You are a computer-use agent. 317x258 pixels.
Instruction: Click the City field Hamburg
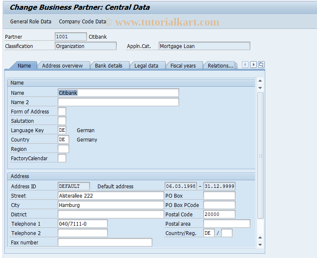111,205
